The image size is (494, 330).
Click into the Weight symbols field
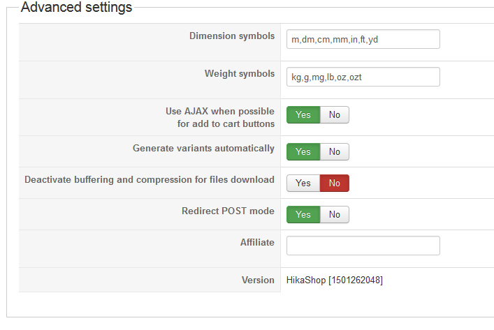(363, 77)
